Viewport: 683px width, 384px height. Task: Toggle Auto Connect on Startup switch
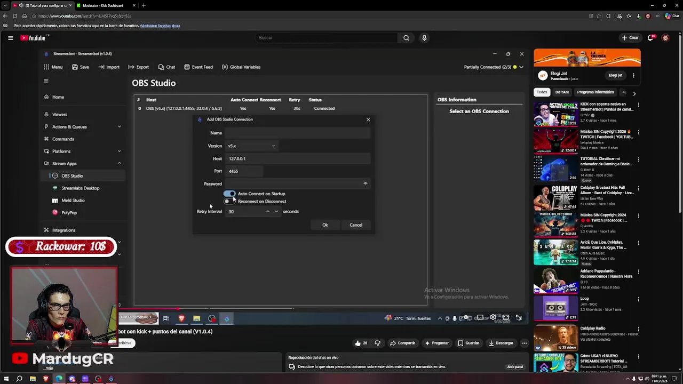click(x=229, y=194)
